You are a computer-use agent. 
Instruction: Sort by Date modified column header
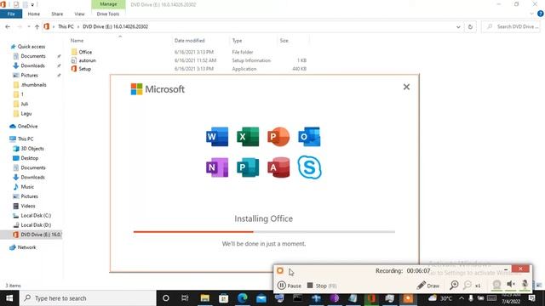click(x=189, y=41)
